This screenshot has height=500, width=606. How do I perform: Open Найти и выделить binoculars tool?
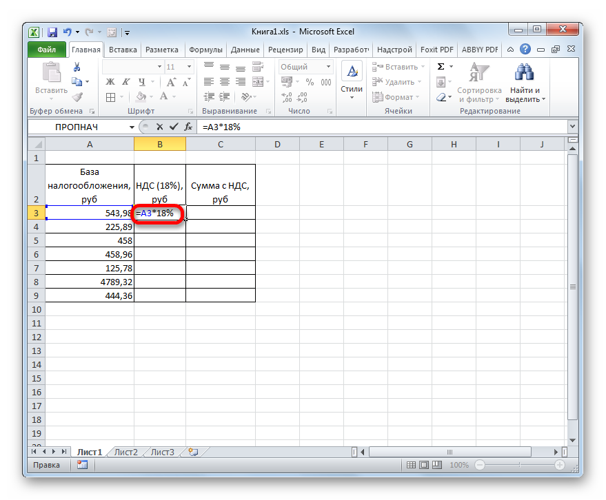[525, 83]
